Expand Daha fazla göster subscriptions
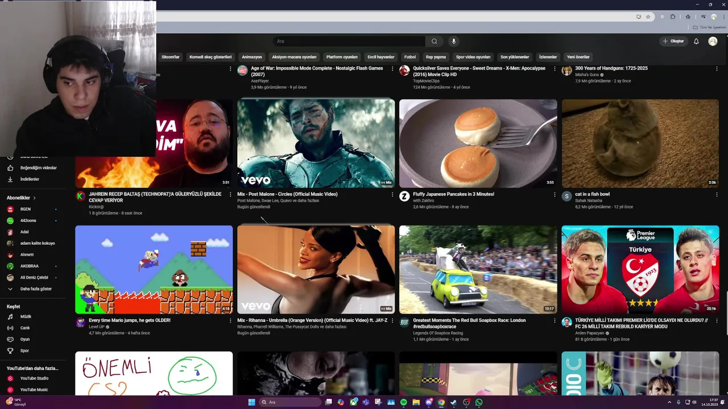 point(33,289)
